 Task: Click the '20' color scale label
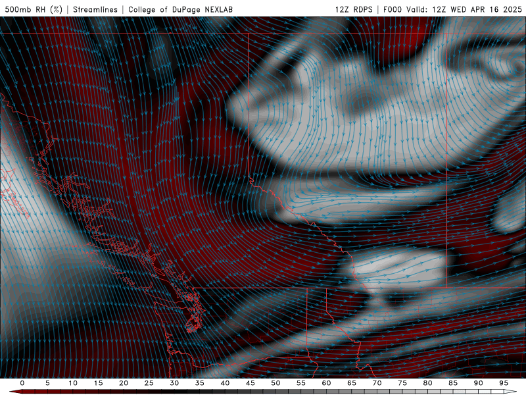click(x=124, y=383)
